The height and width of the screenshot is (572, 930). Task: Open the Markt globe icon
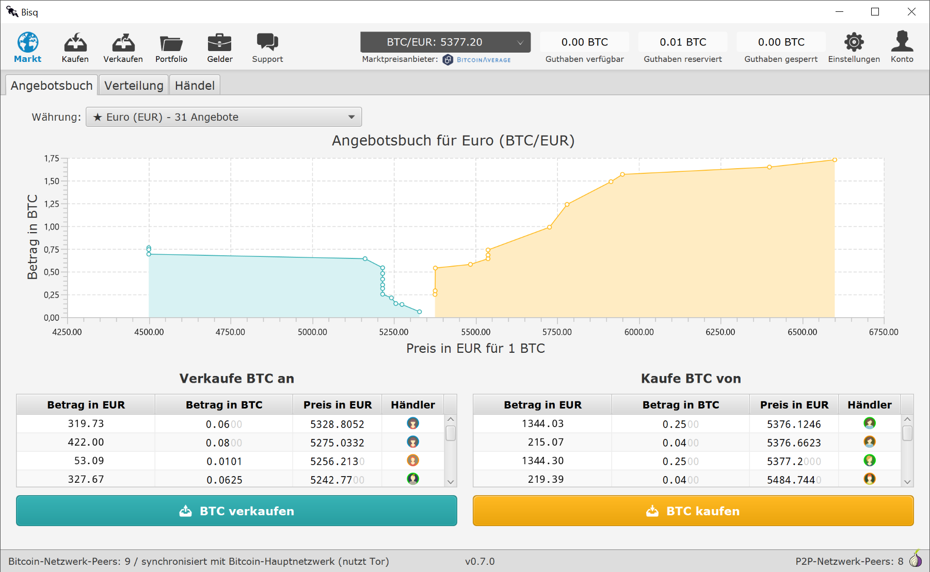[28, 42]
